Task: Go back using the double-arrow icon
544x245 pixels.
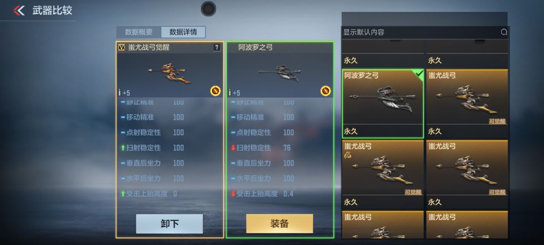Action: pyautogui.click(x=19, y=10)
